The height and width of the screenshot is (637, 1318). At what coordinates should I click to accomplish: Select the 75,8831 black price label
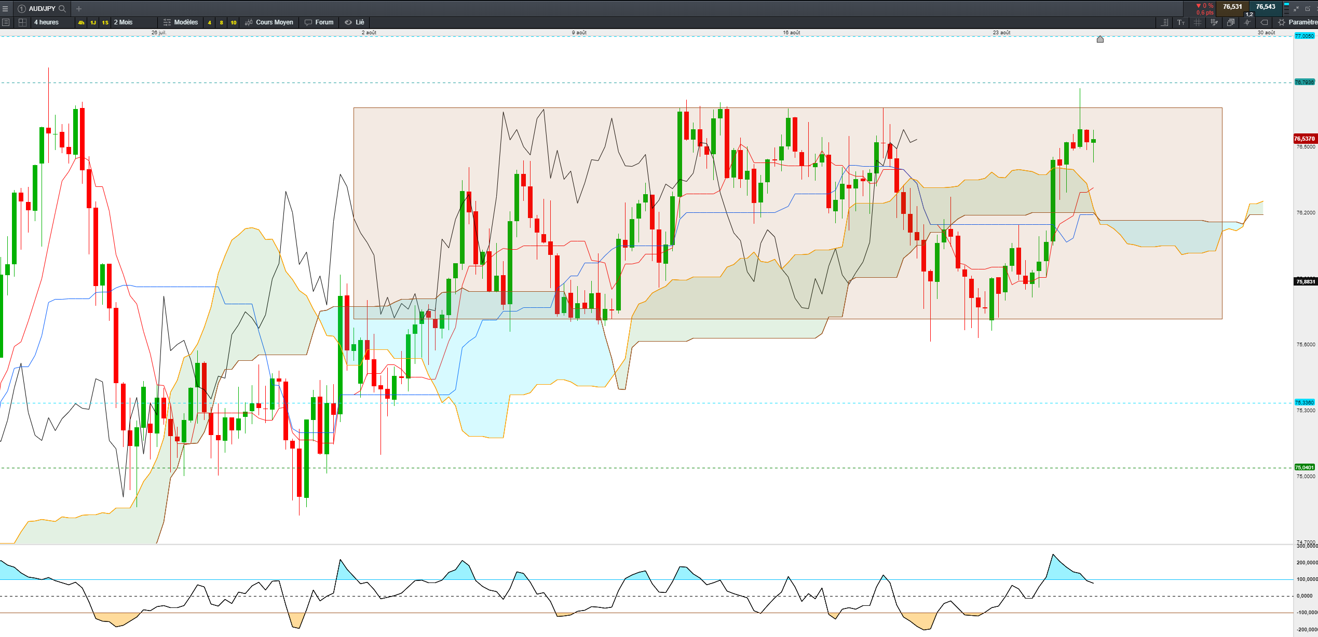tap(1306, 281)
